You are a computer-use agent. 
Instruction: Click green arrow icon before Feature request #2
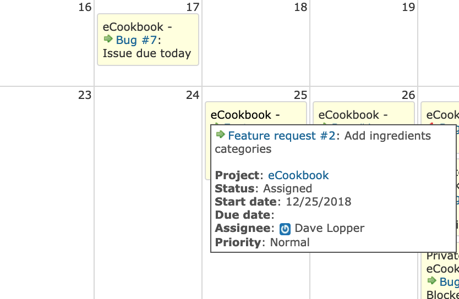pyautogui.click(x=220, y=135)
